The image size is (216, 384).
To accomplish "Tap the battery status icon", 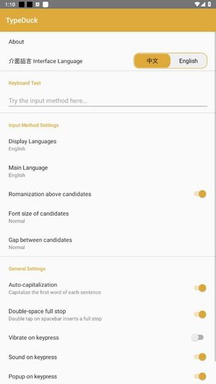I will [x=209, y=4].
